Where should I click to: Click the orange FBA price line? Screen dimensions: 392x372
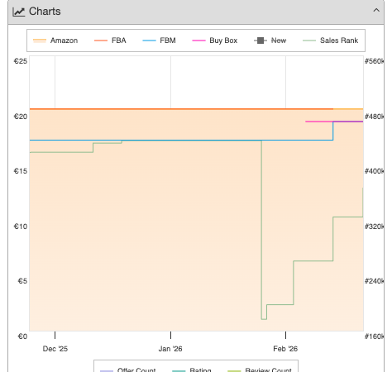click(181, 109)
